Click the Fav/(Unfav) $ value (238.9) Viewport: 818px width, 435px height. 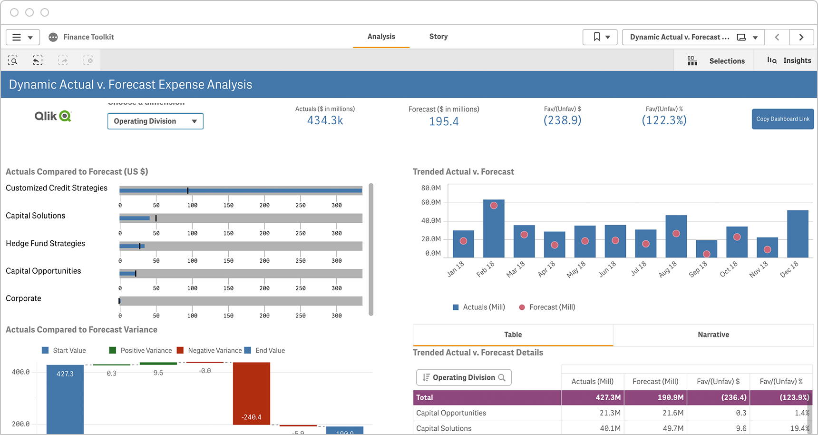pyautogui.click(x=562, y=120)
